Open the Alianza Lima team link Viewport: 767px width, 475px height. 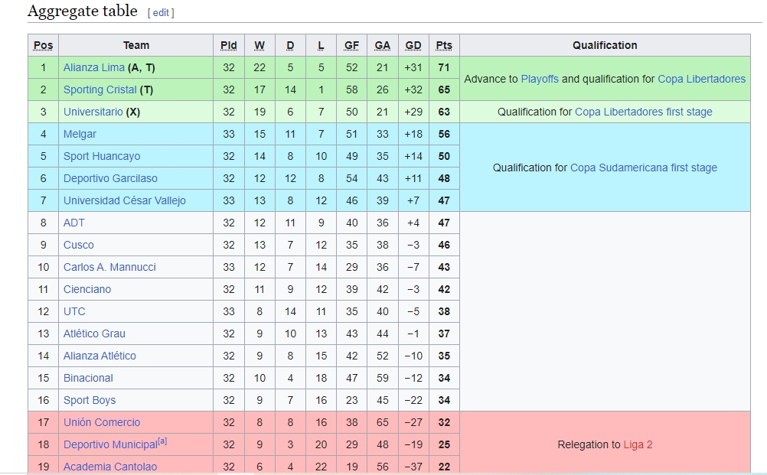coord(94,67)
